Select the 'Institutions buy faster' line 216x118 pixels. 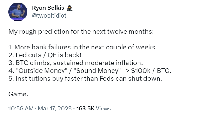pos(85,79)
